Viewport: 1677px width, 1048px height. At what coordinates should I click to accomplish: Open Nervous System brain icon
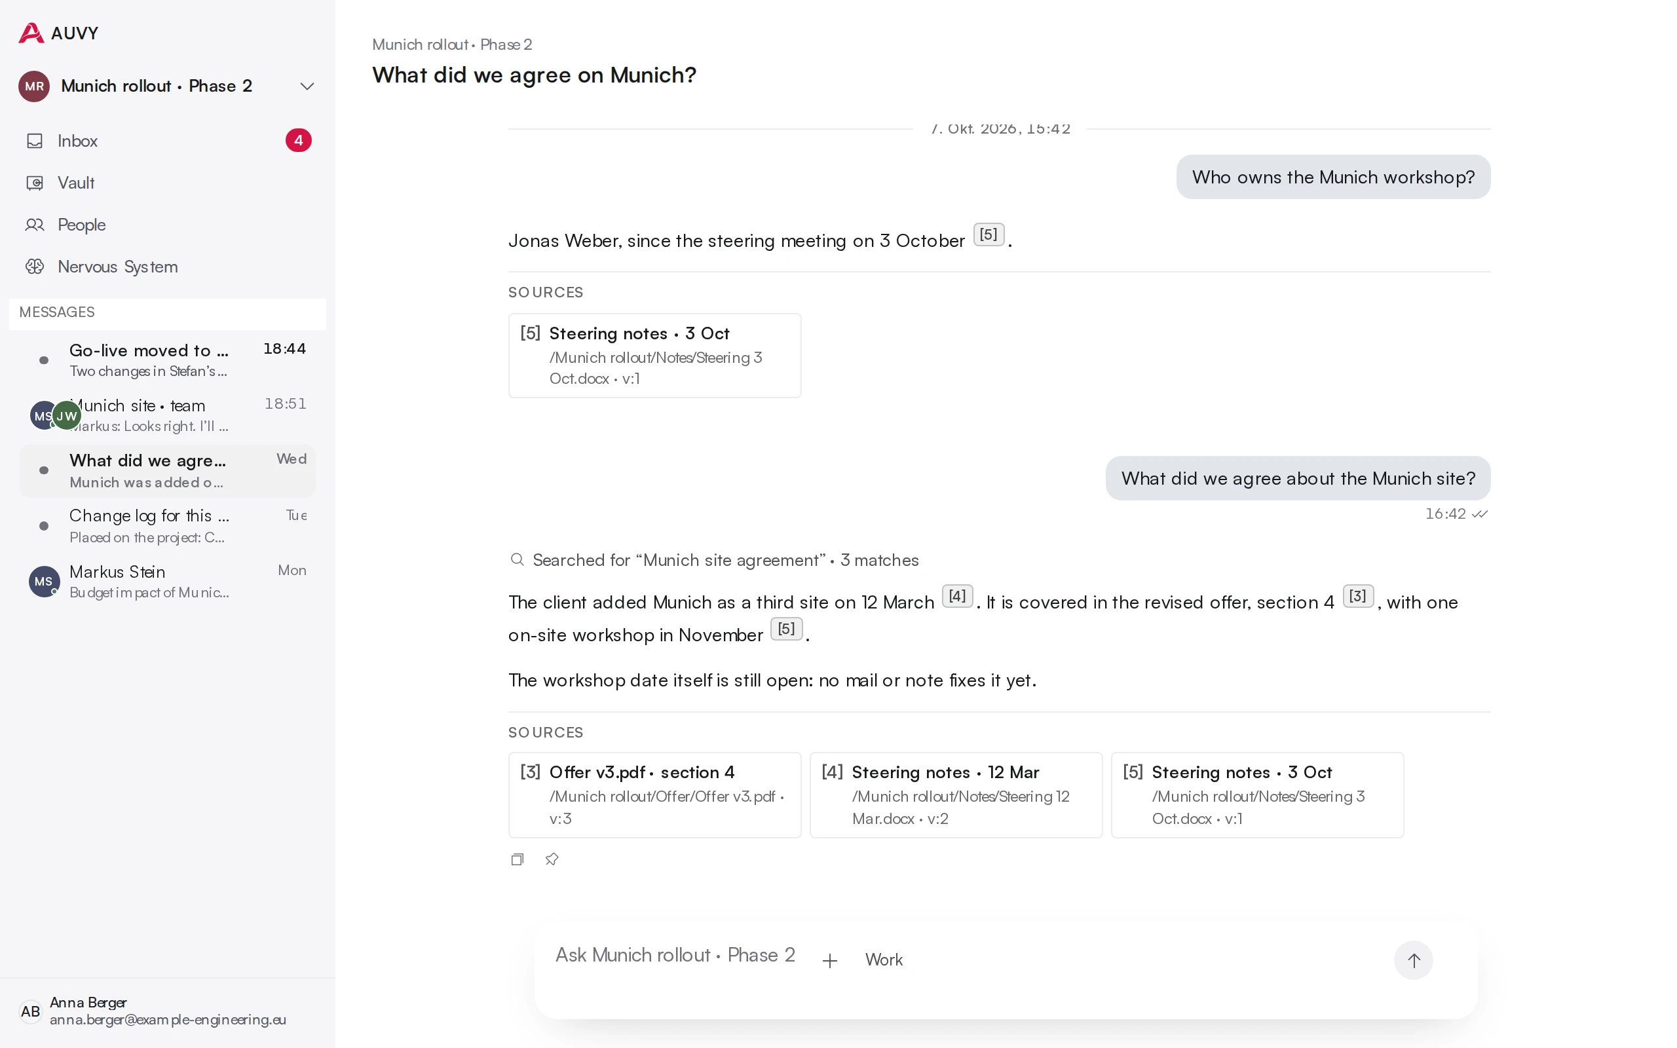(35, 267)
